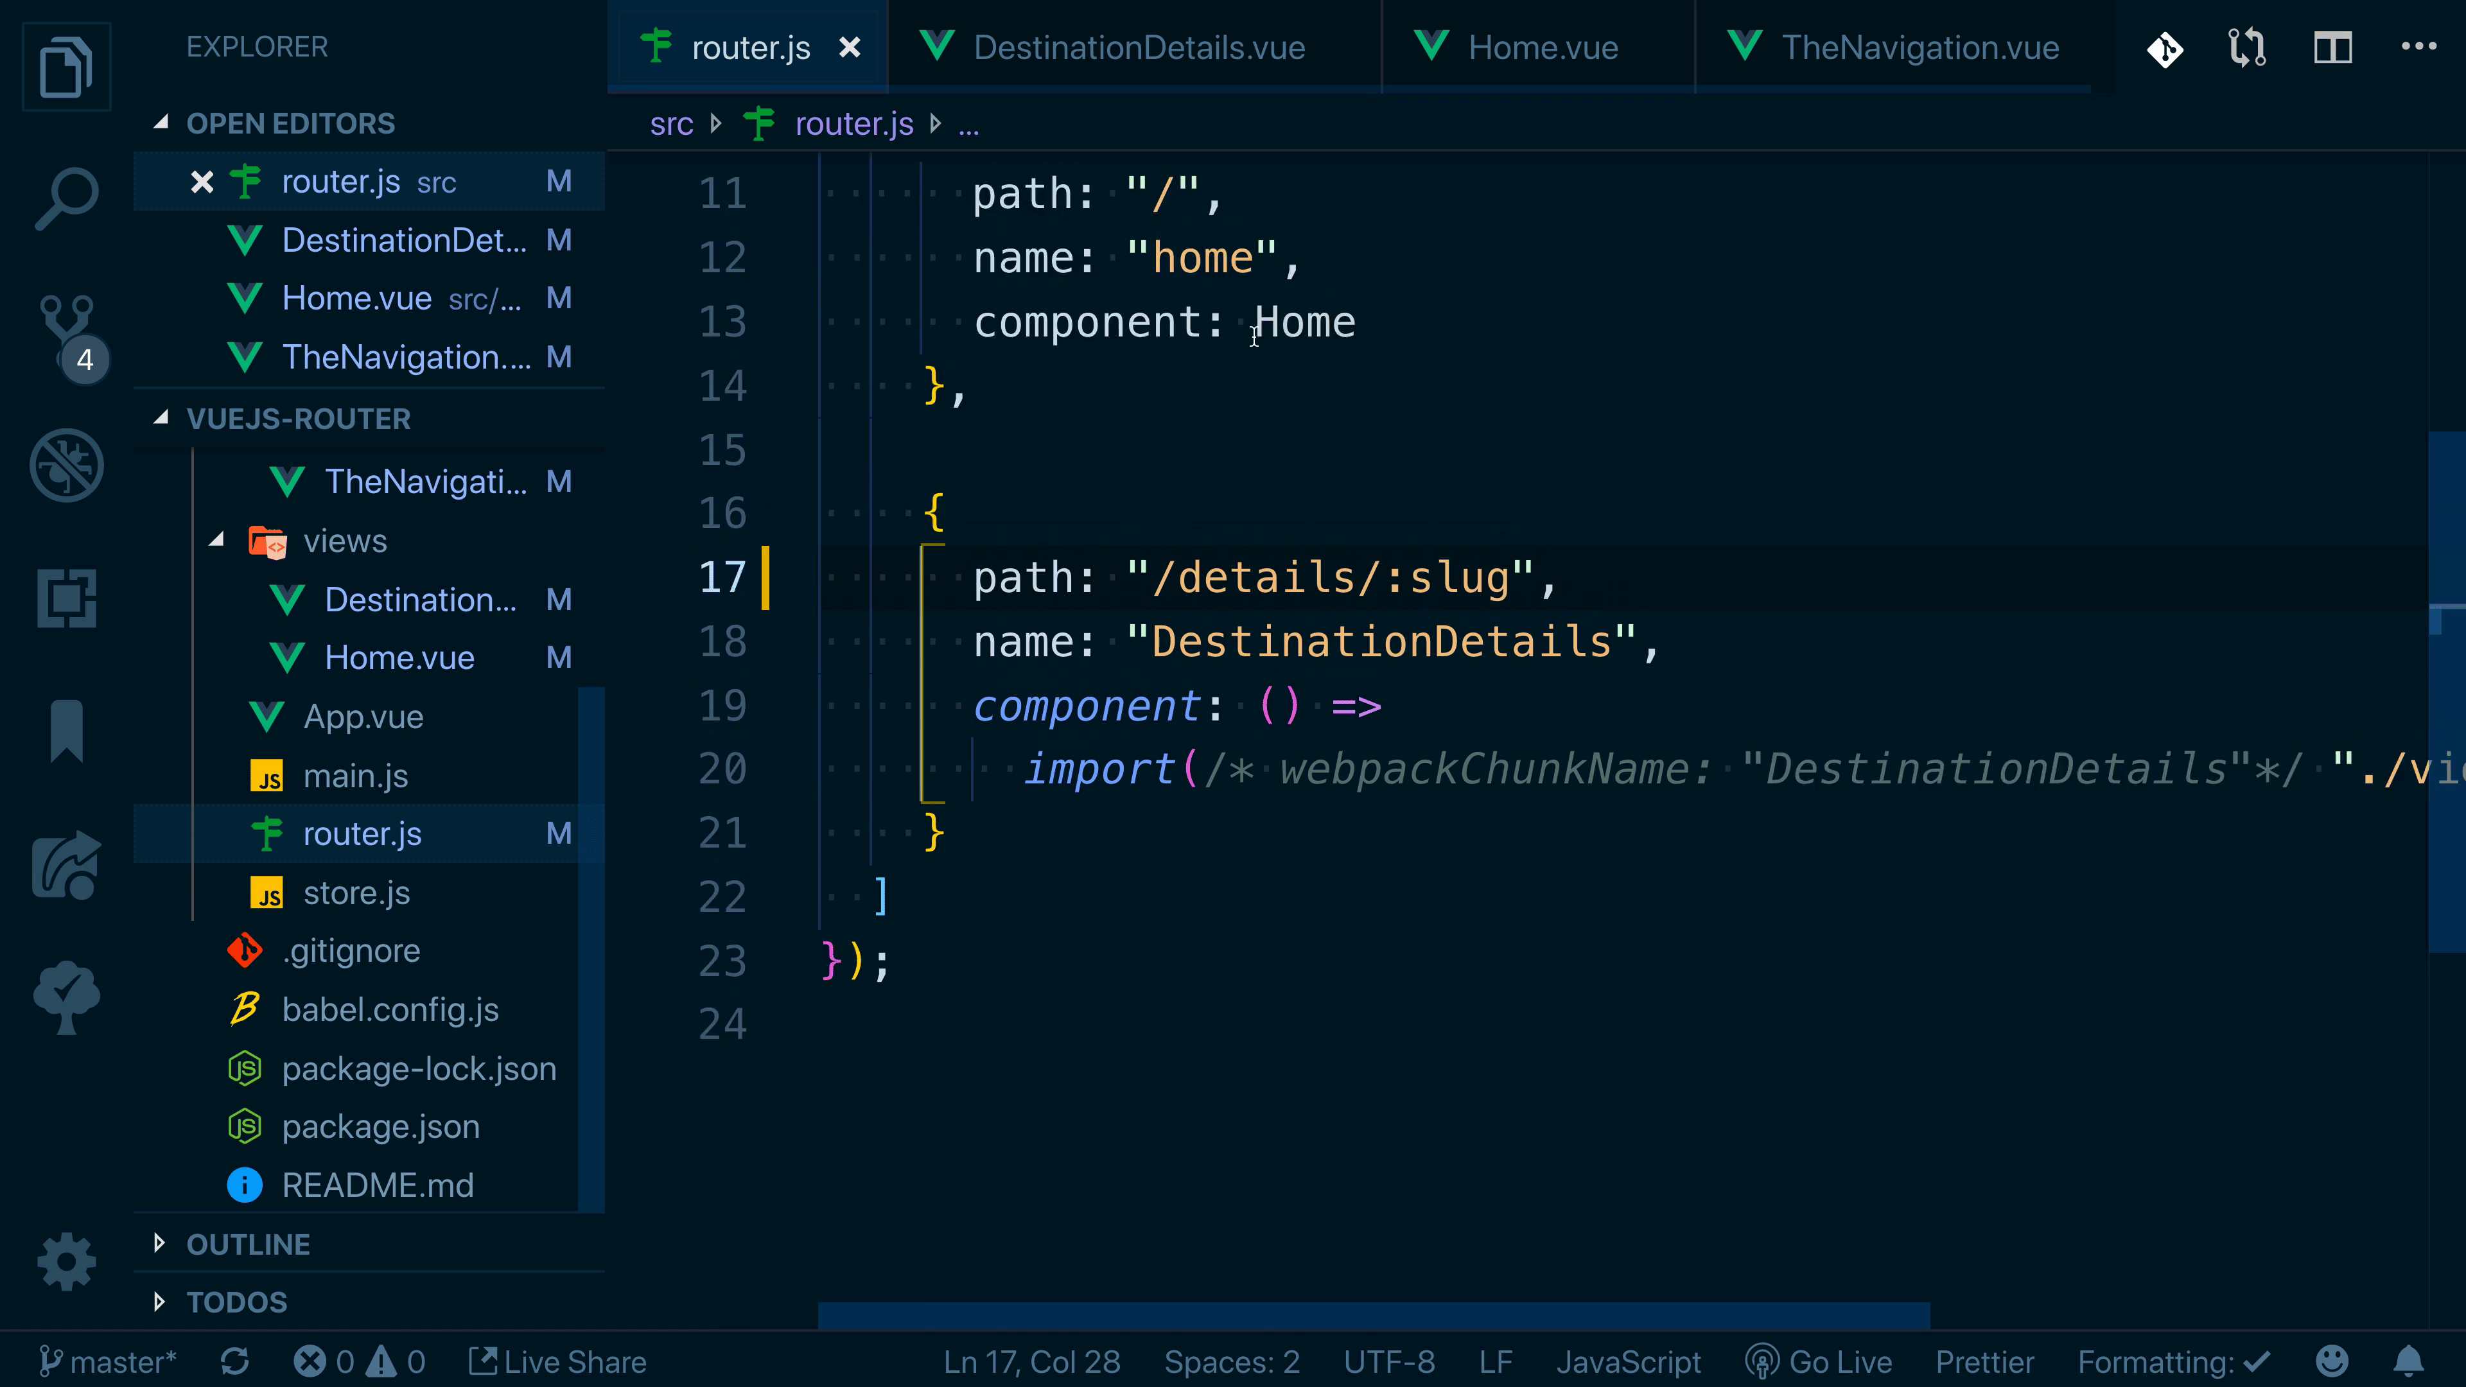Split the editor to the right
The height and width of the screenshot is (1387, 2466).
[x=2333, y=48]
